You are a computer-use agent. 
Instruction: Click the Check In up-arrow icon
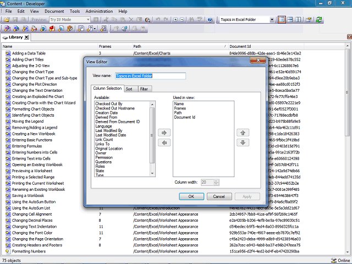pos(116,29)
